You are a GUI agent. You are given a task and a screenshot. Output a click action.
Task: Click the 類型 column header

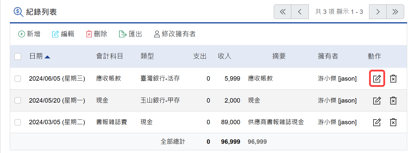(x=147, y=56)
